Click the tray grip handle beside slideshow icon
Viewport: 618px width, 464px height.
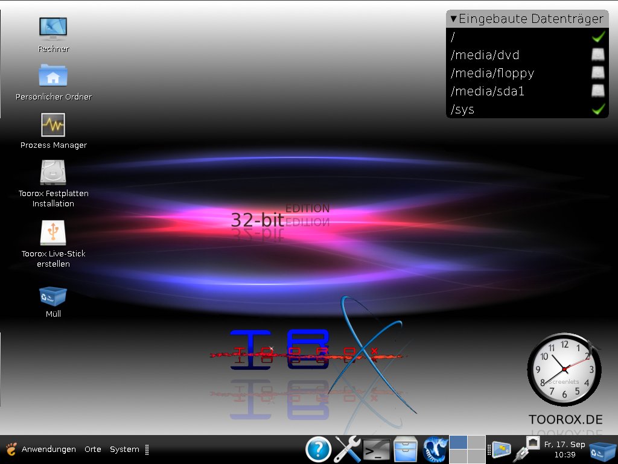(489, 450)
